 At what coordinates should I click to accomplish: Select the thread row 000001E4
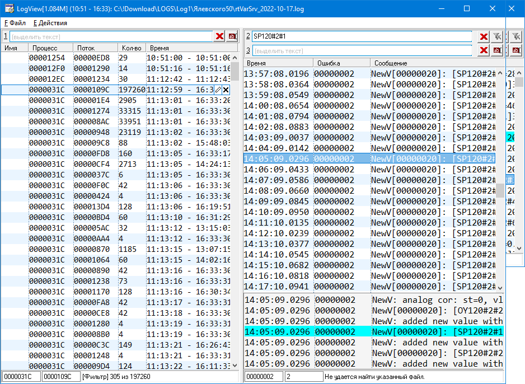click(116, 100)
